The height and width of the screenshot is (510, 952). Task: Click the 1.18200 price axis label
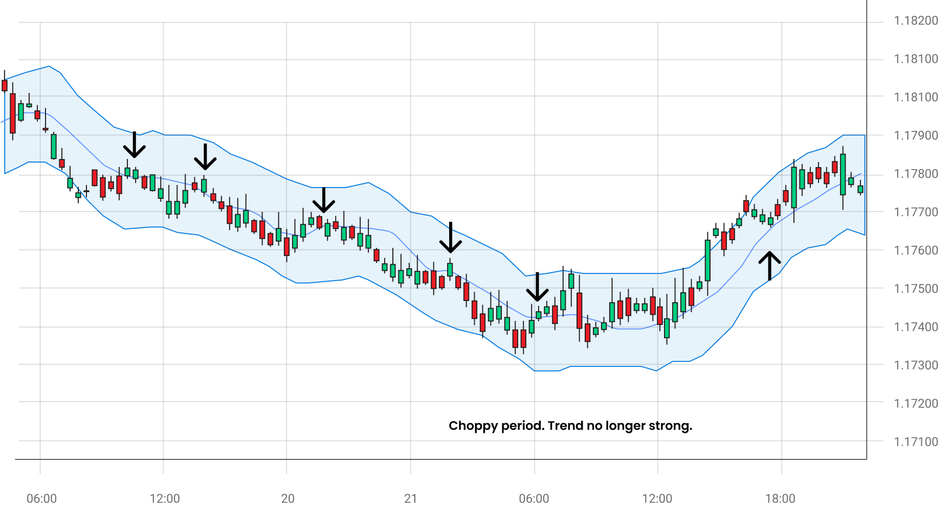tap(916, 21)
